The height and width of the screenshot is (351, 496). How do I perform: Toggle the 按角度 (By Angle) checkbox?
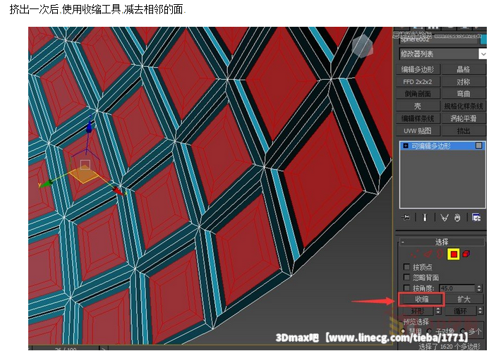pyautogui.click(x=407, y=288)
